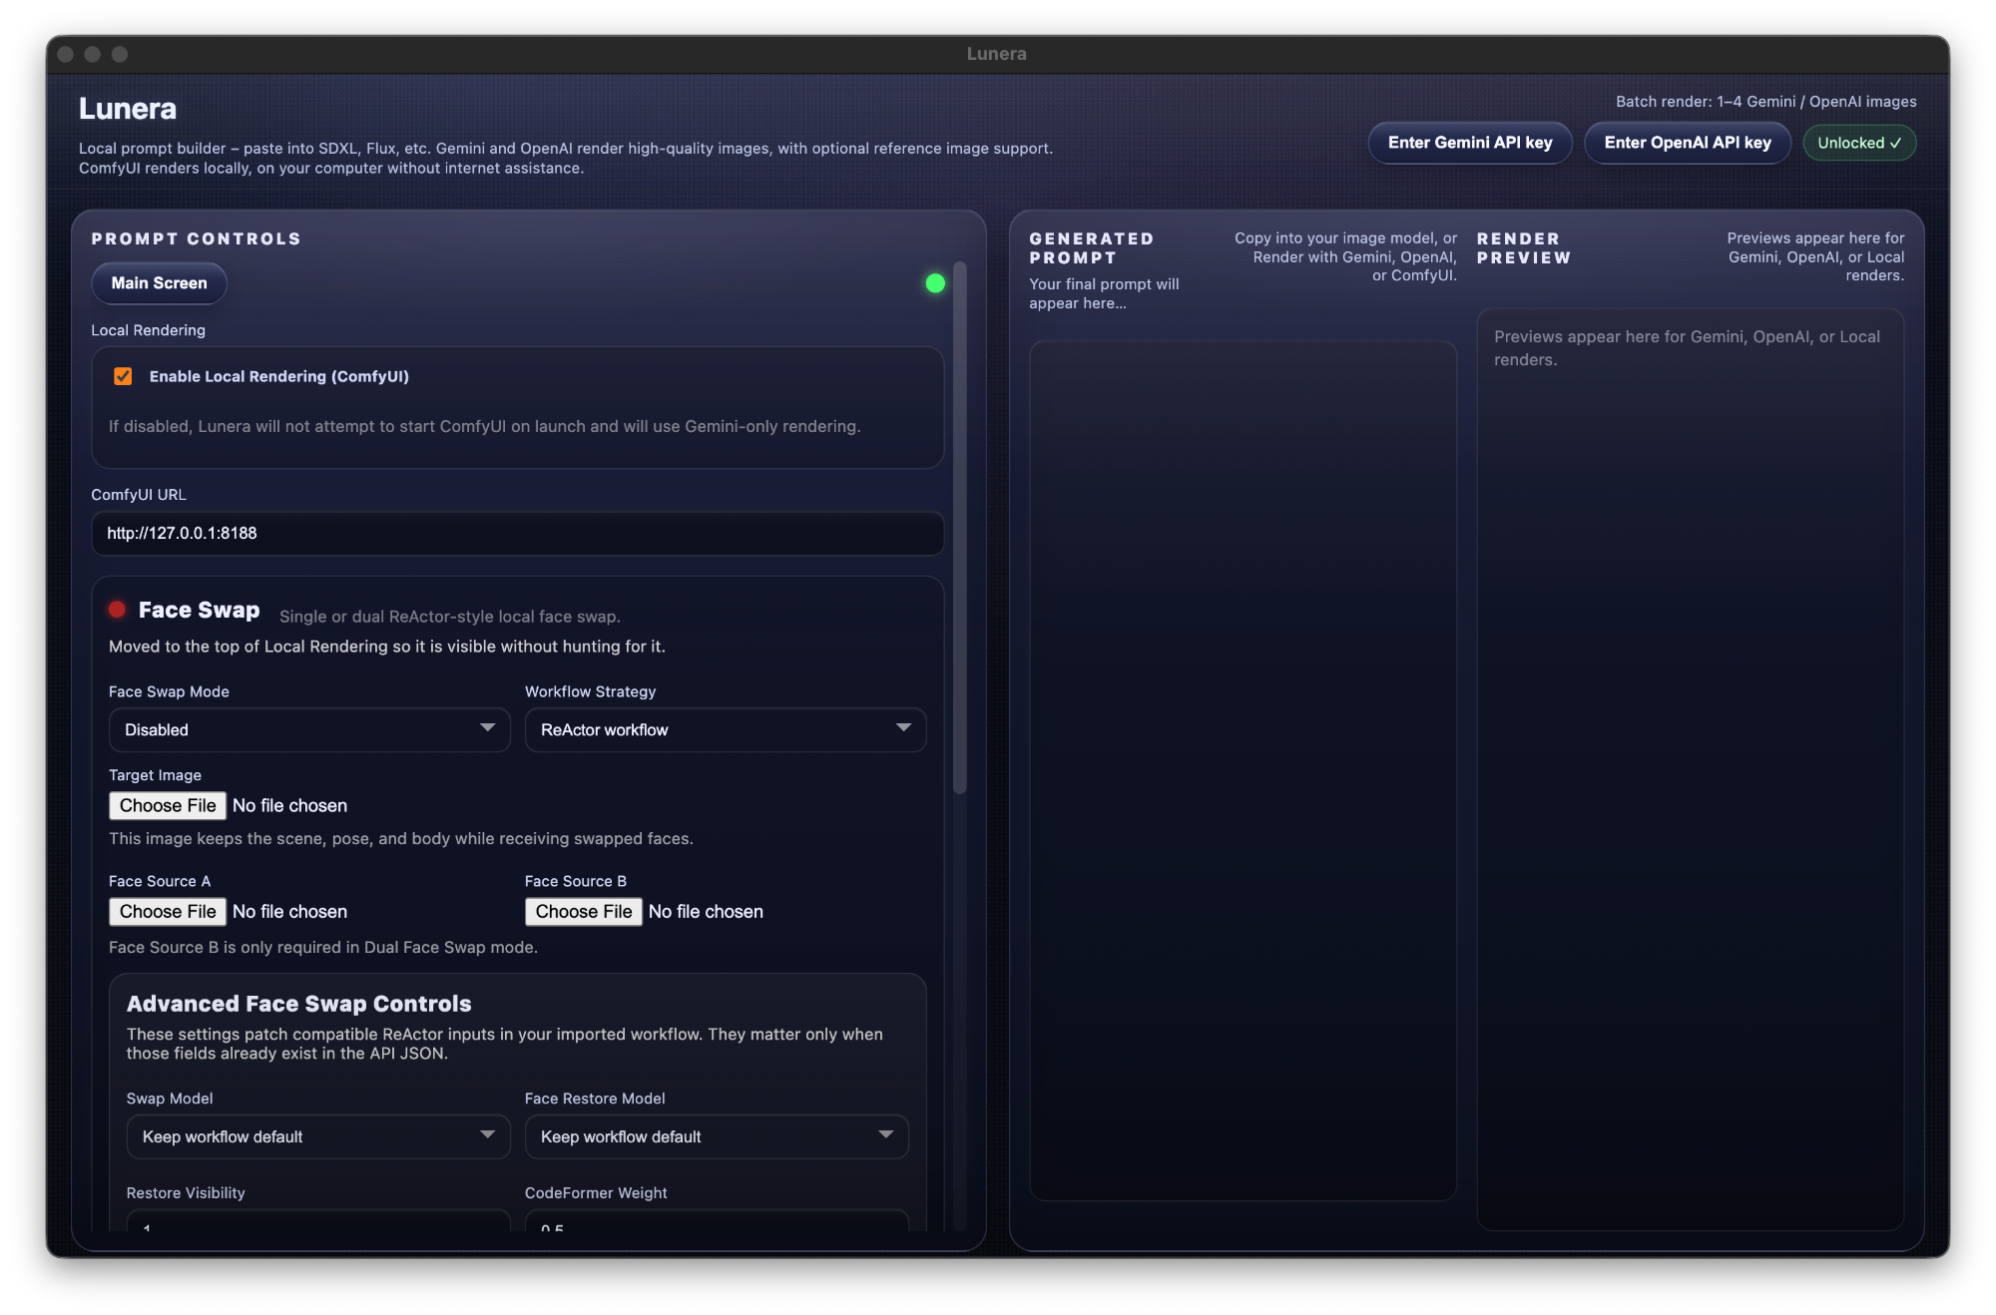Viewport: 1996px width, 1315px height.
Task: Click the green status indicator dot
Action: pyautogui.click(x=935, y=283)
